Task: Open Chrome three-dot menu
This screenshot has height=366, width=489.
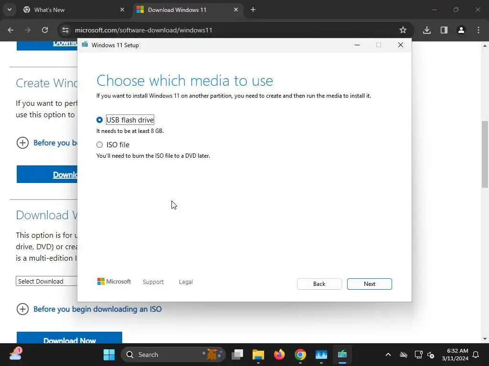Action: [478, 30]
